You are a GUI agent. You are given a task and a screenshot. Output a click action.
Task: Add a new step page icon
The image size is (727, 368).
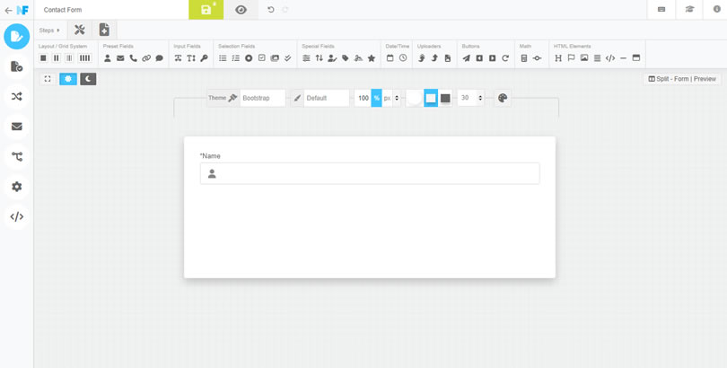click(104, 31)
